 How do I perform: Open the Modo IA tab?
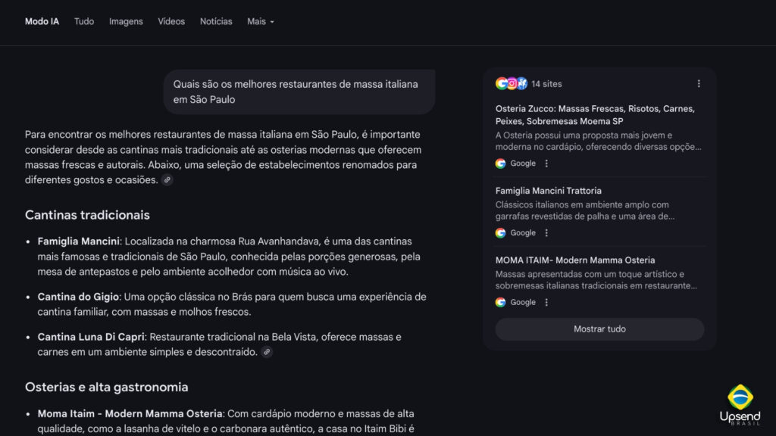pos(42,22)
